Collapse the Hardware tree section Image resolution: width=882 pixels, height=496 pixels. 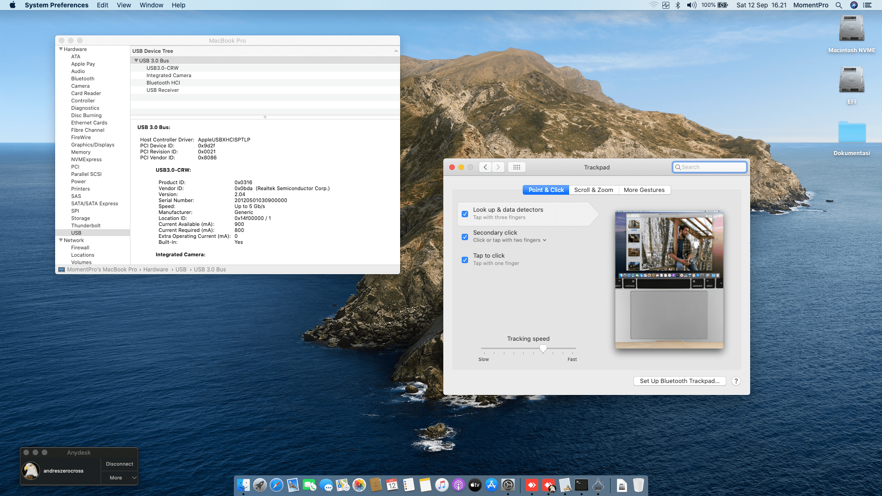tap(61, 49)
